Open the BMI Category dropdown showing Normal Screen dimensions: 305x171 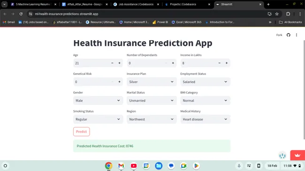[205, 100]
